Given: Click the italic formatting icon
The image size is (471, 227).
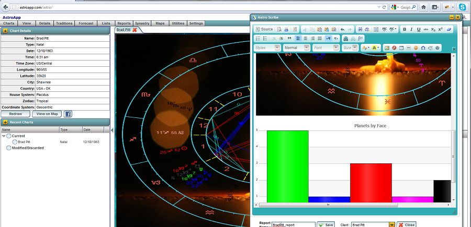Looking at the screenshot, I should [x=411, y=29].
